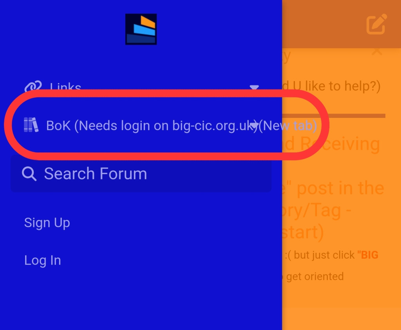The width and height of the screenshot is (401, 330).
Task: Click the "get oriented" text line
Action: [315, 276]
